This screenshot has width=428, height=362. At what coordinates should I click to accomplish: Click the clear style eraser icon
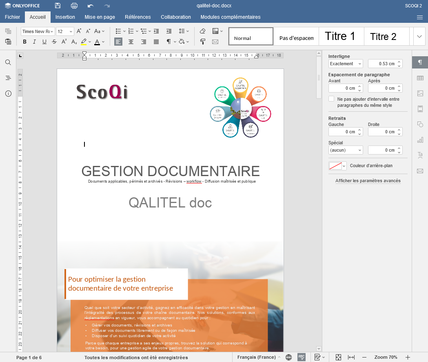203,31
